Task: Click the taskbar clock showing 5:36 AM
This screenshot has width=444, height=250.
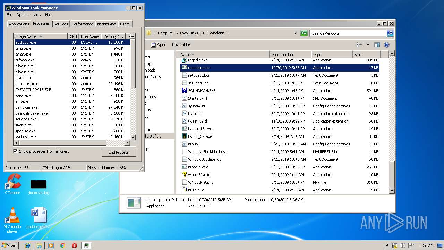Action: tap(426, 245)
